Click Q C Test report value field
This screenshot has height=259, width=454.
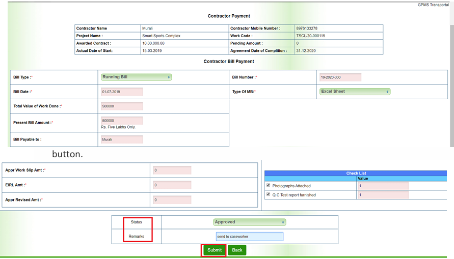coord(383,195)
